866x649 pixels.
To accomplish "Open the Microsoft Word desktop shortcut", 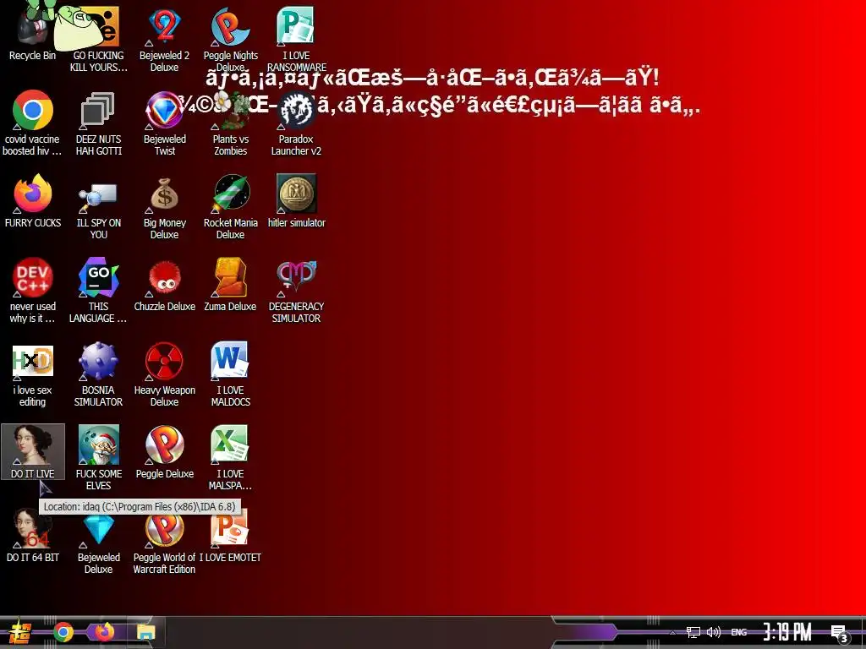I will pos(230,374).
